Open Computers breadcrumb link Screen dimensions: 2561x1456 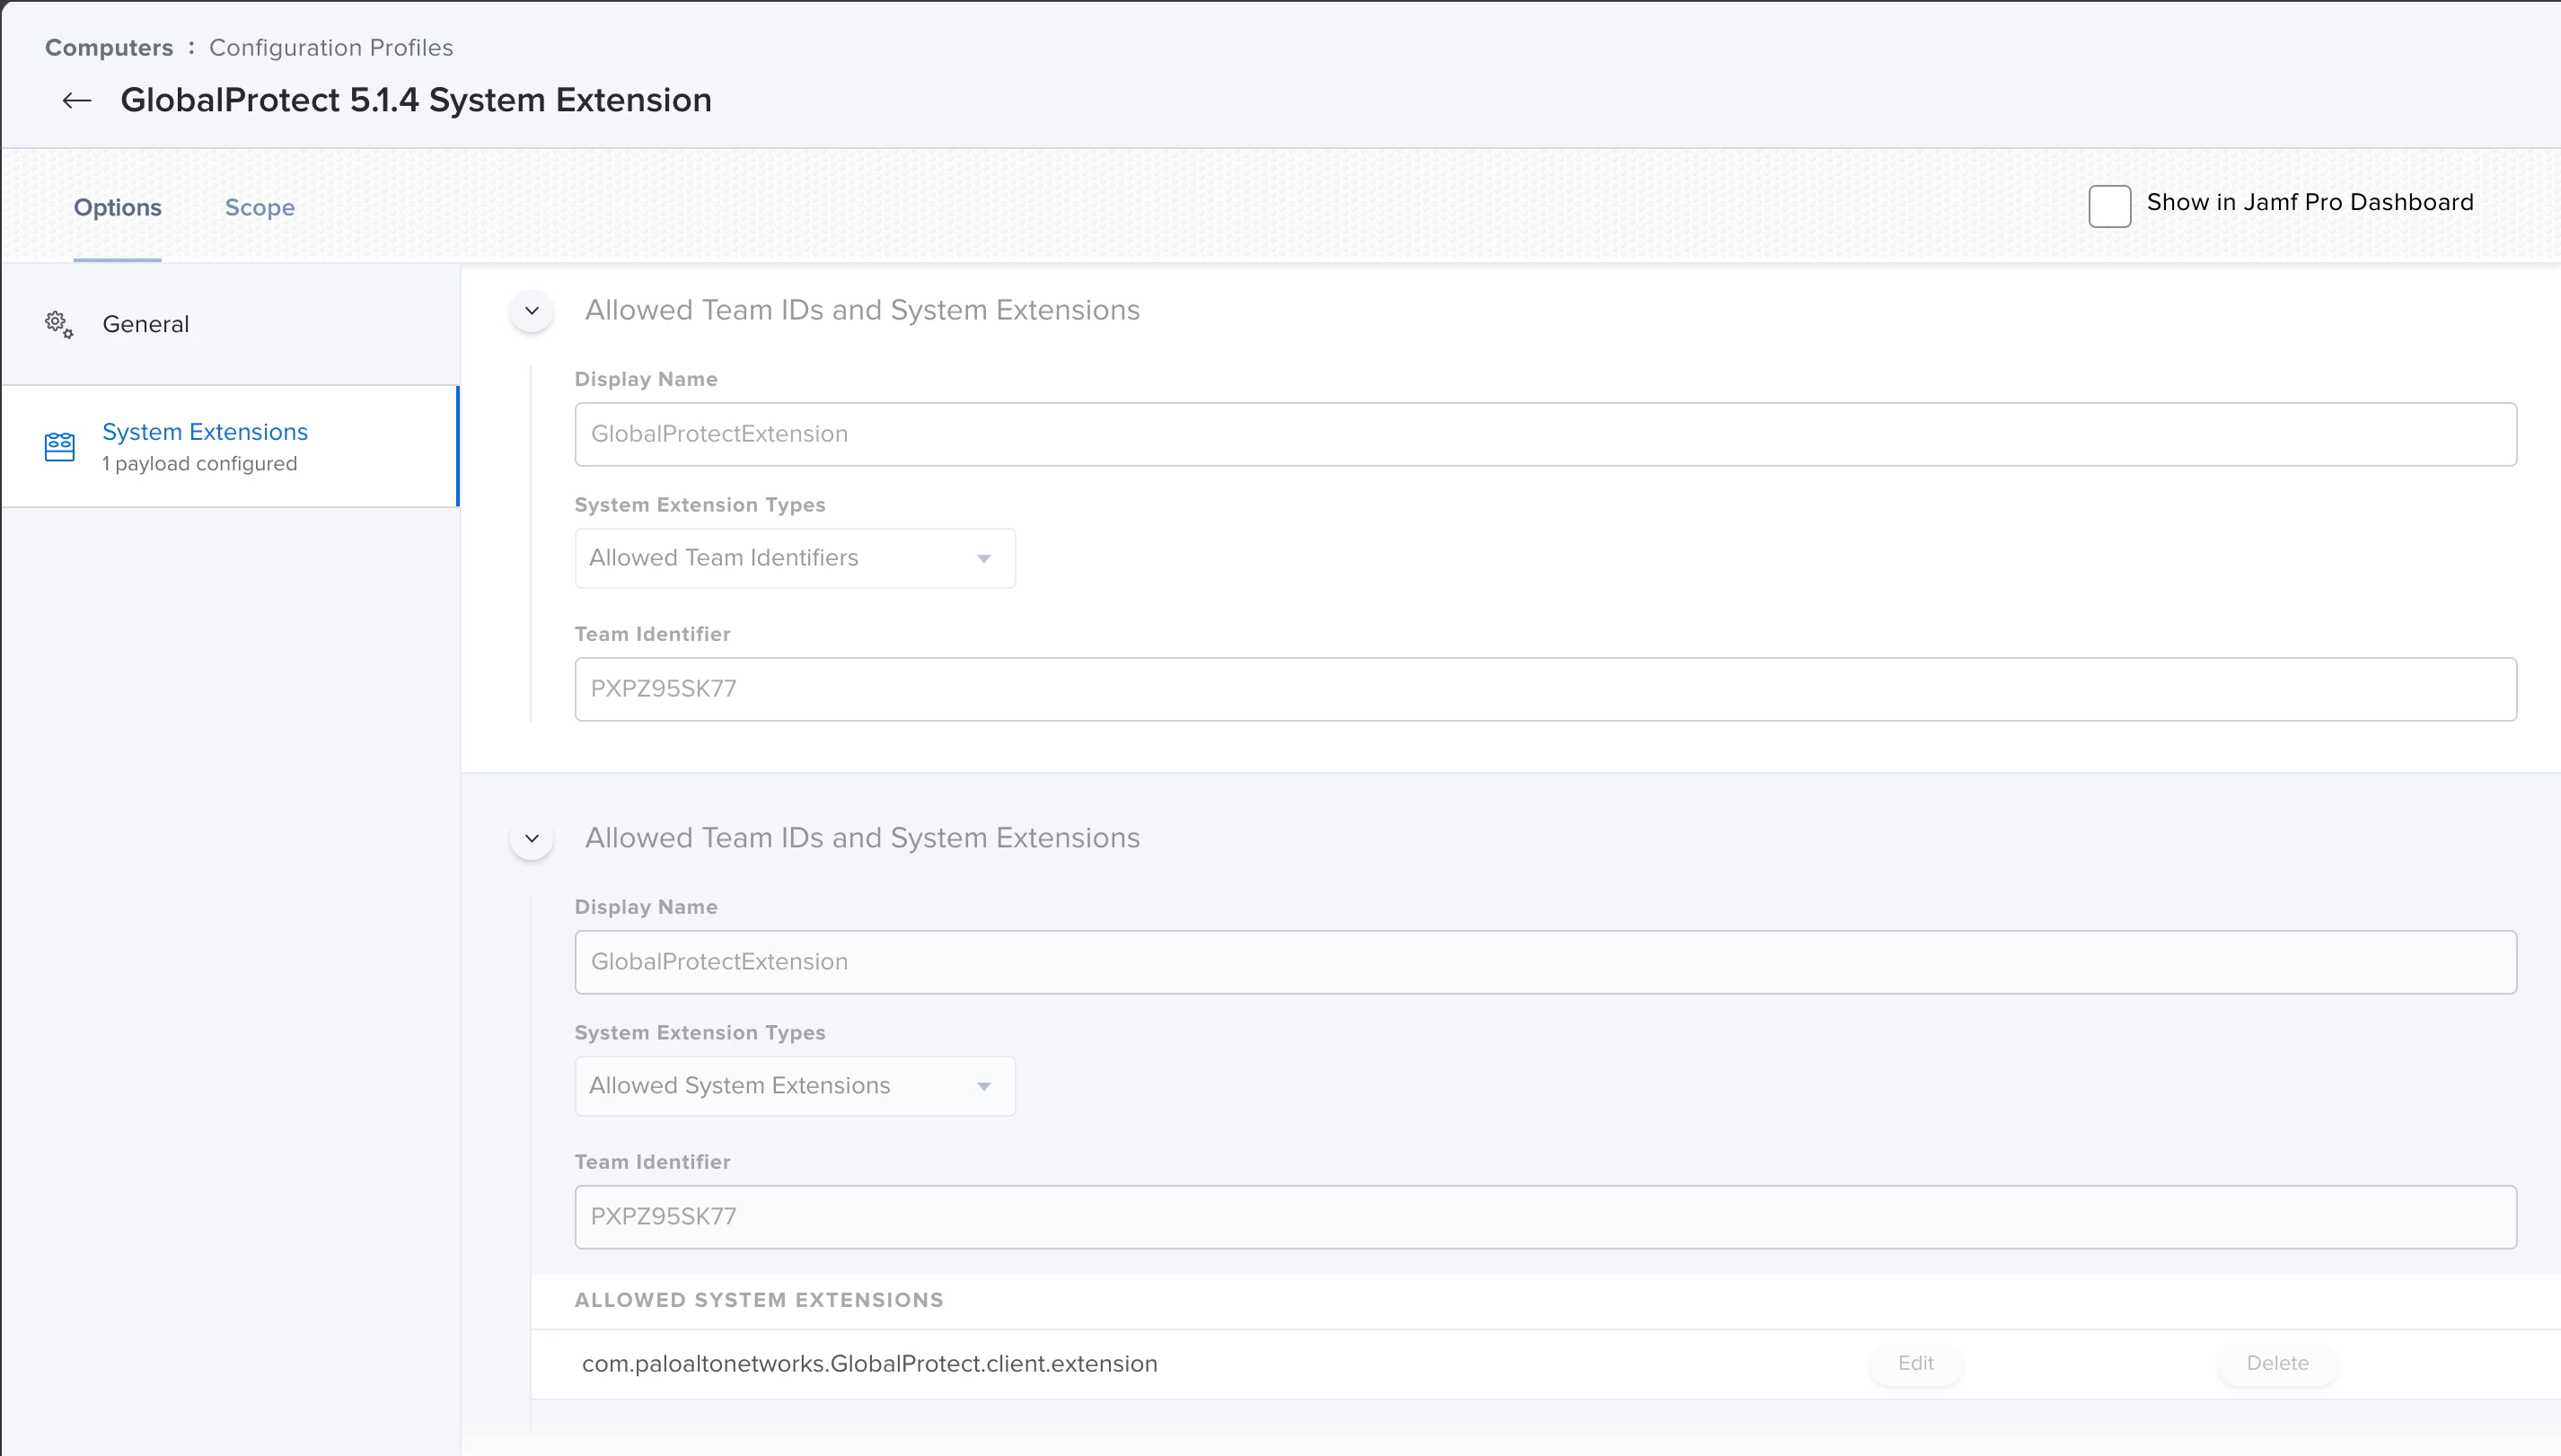(x=109, y=47)
